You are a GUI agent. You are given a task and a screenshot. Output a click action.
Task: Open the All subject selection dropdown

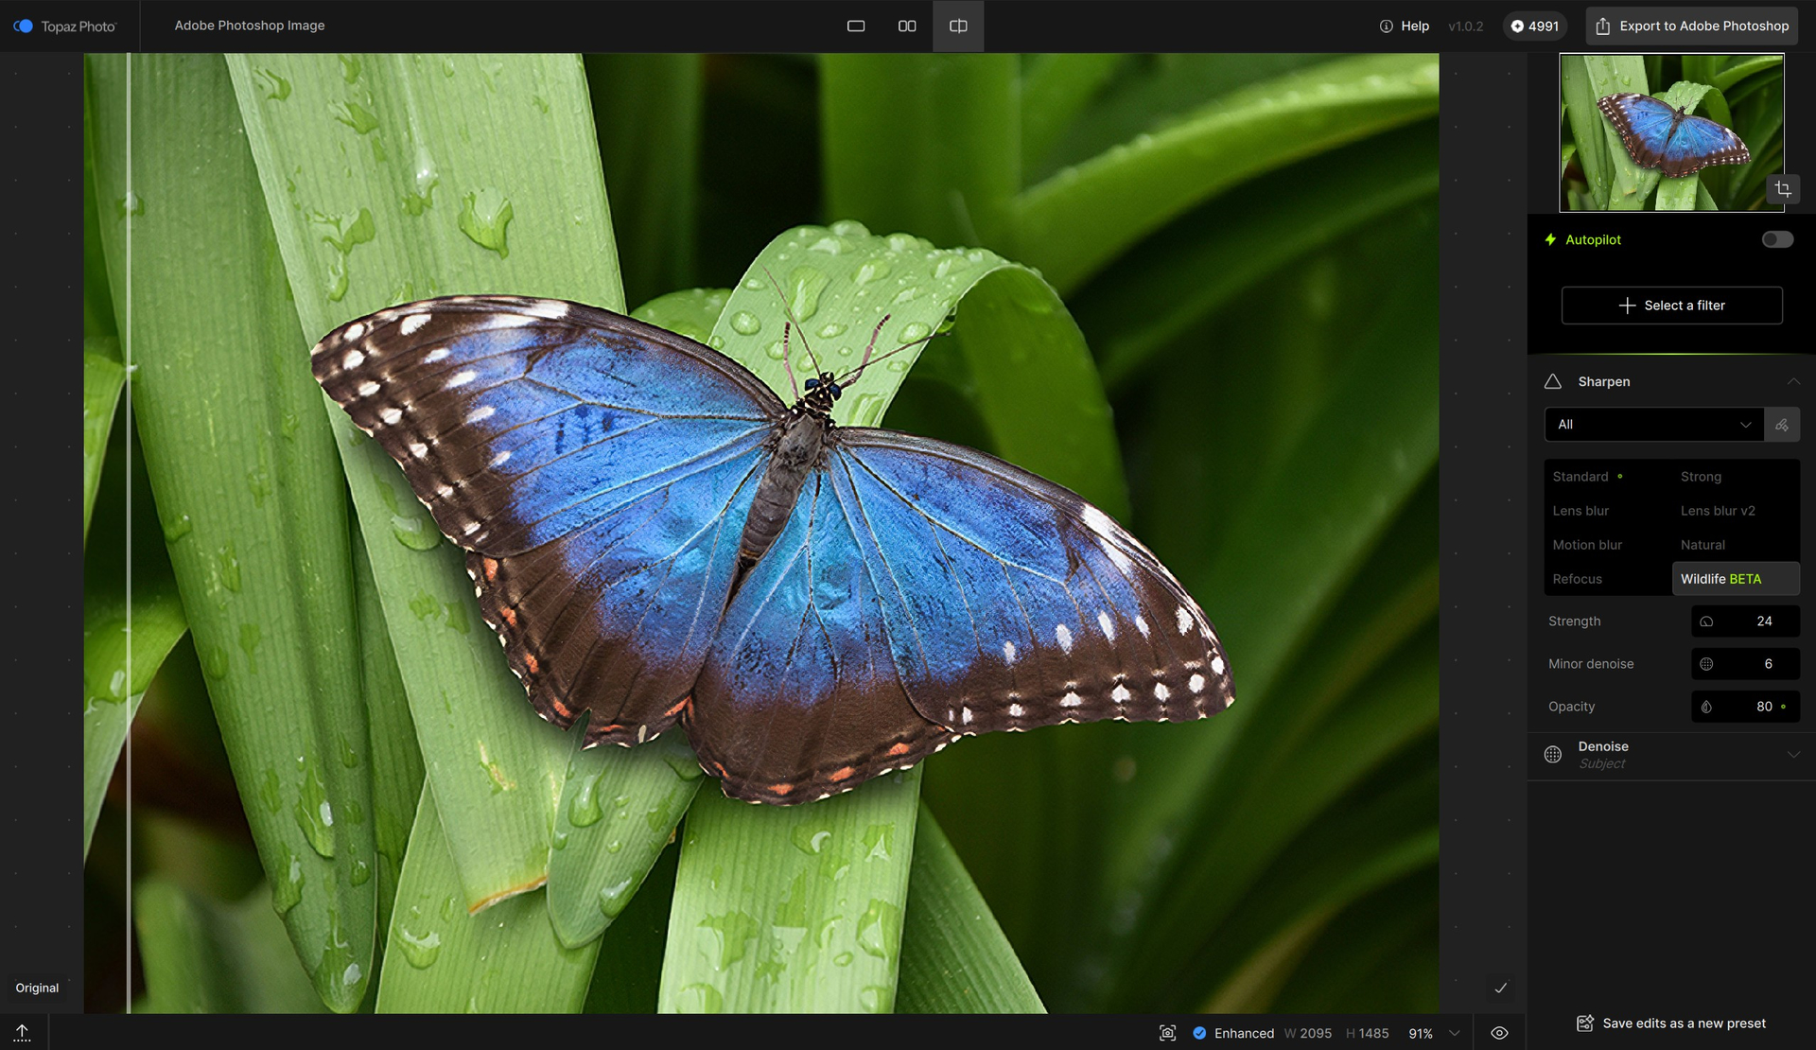click(1653, 425)
